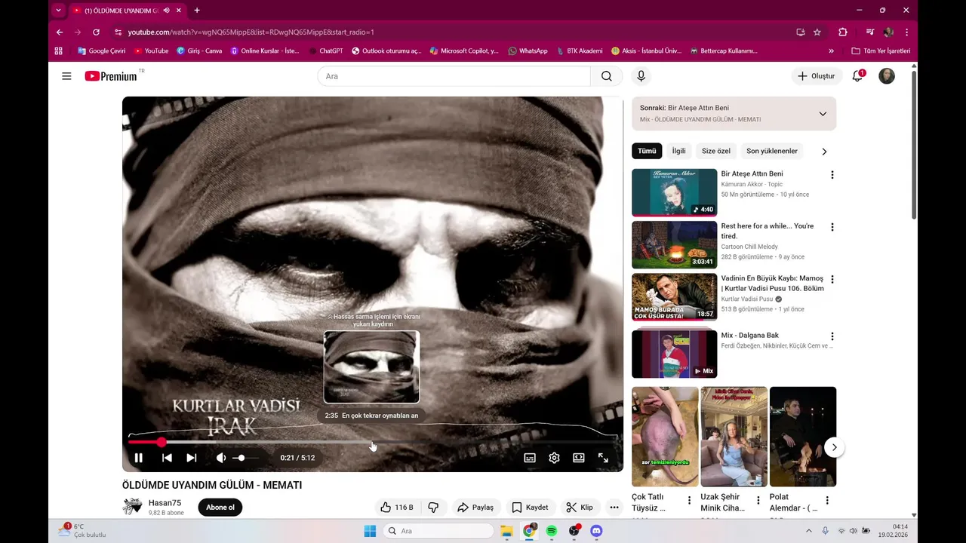This screenshot has height=543, width=966.
Task: Open YouTube notifications bell
Action: click(857, 76)
